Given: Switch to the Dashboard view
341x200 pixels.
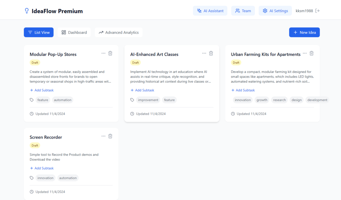Looking at the screenshot, I should coord(74,32).
